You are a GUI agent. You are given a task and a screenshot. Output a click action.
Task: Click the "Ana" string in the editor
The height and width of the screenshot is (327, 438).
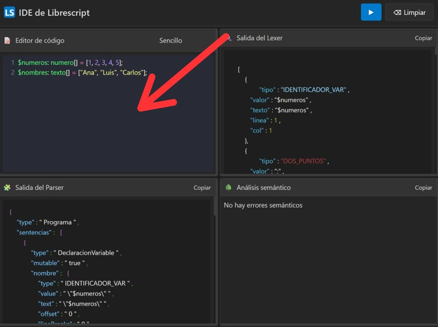88,73
